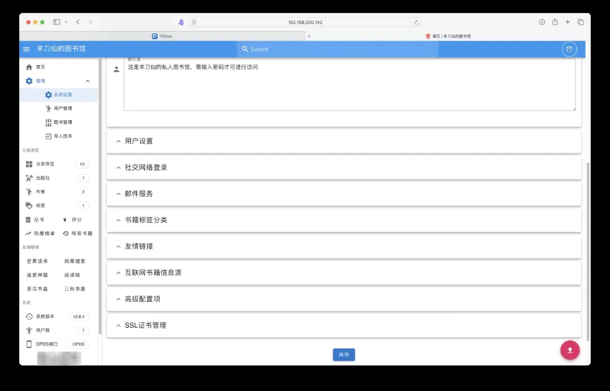Viewport: 610px width, 391px height.
Task: Click the 保存 button
Action: click(343, 354)
